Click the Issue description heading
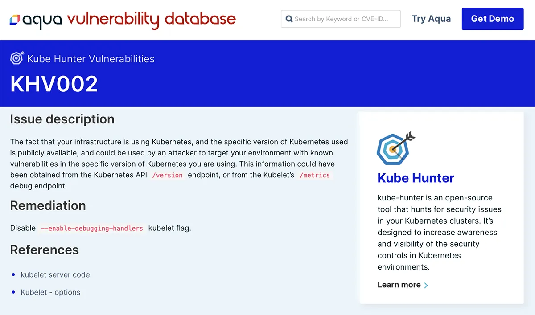 pos(62,119)
